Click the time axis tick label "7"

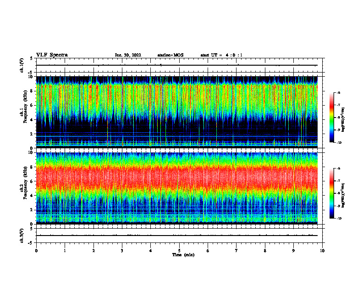click(236, 251)
